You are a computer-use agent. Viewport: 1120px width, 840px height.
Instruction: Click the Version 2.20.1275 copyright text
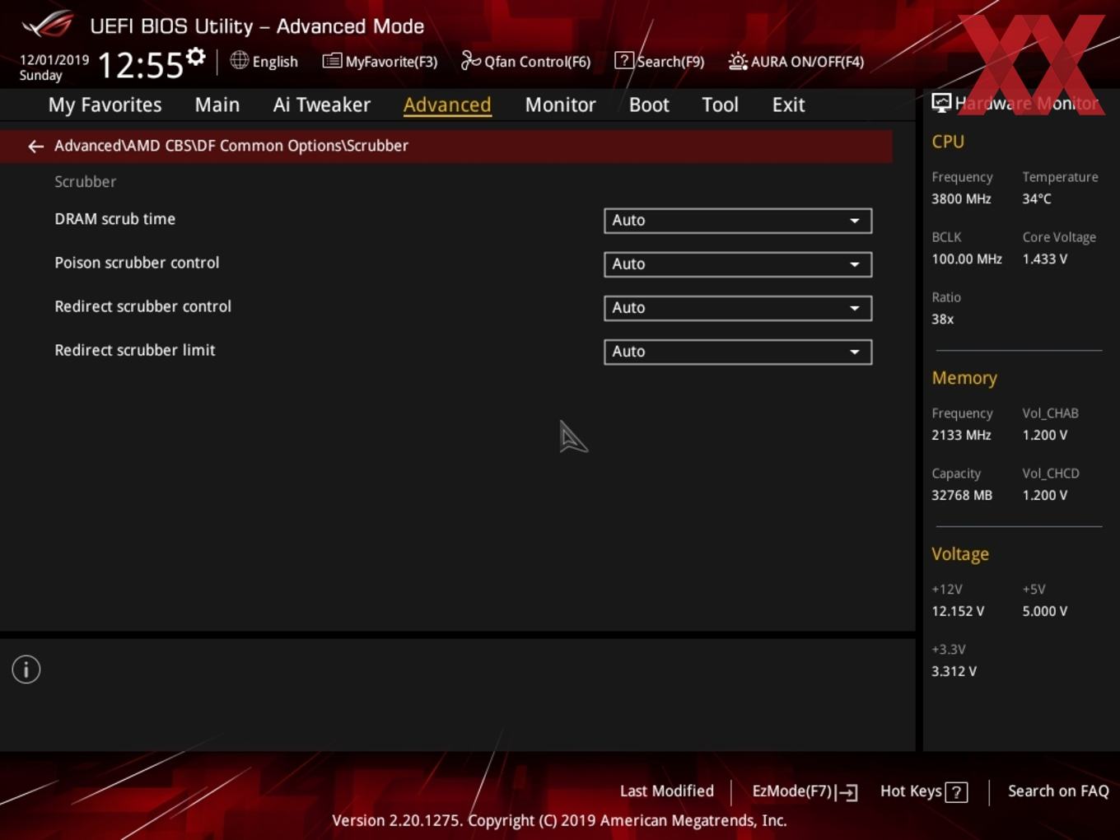tap(559, 820)
